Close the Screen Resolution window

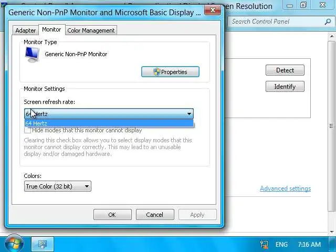click(322, 5)
